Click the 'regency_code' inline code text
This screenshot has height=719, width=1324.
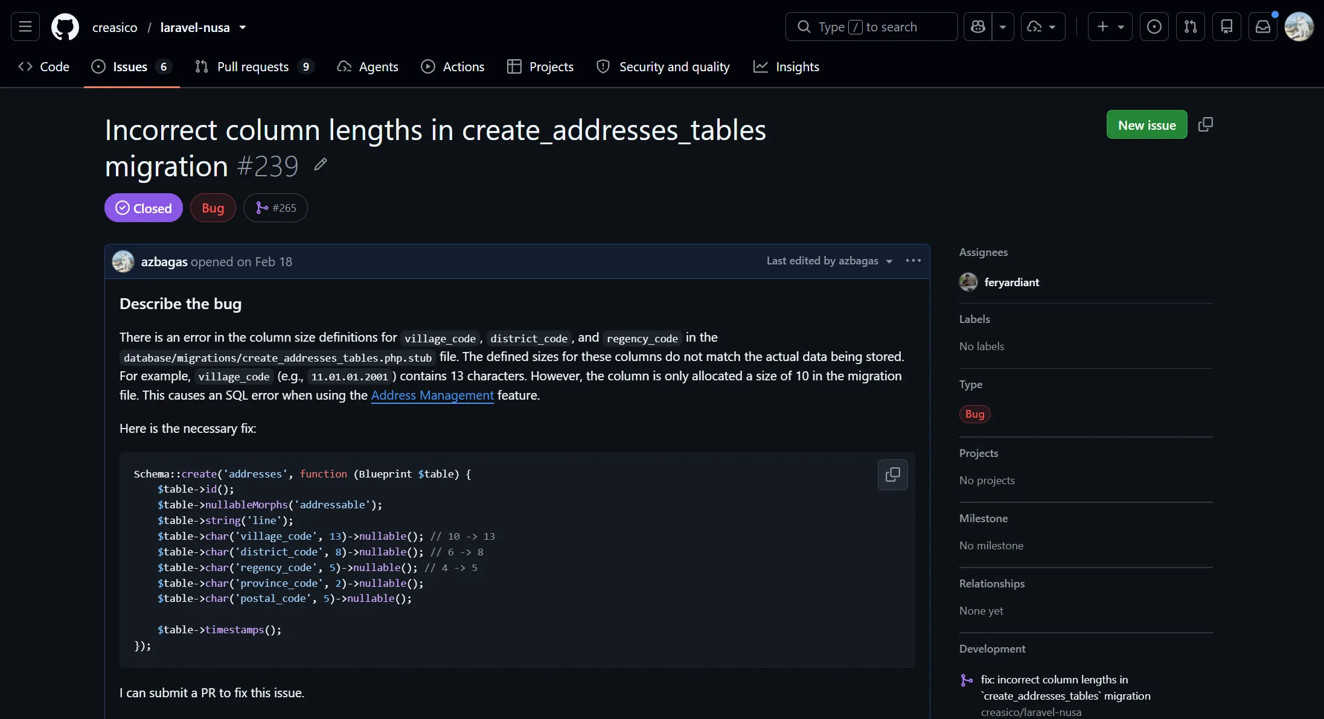click(x=642, y=339)
